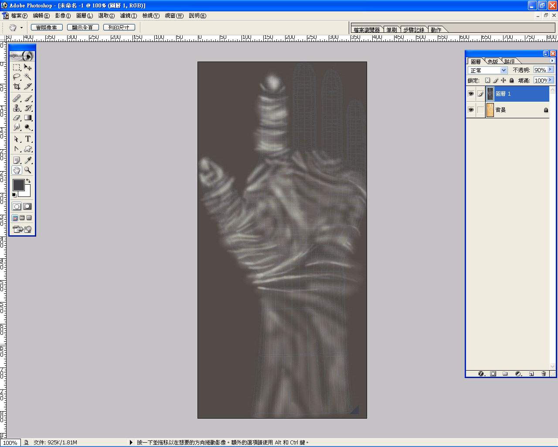Click the 列印尺寸 button
Image resolution: width=558 pixels, height=447 pixels.
point(119,27)
